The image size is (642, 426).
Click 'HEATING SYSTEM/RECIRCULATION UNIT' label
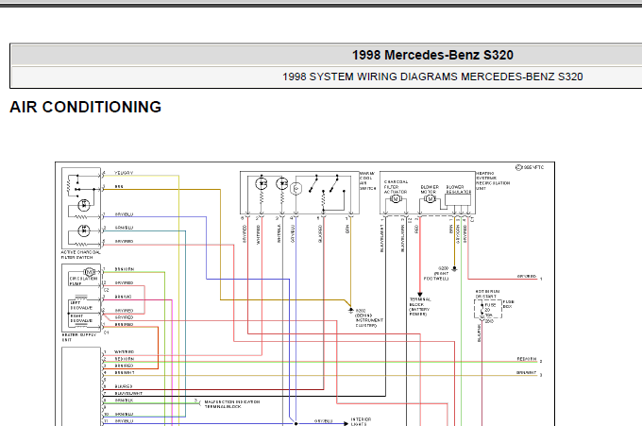click(x=493, y=180)
